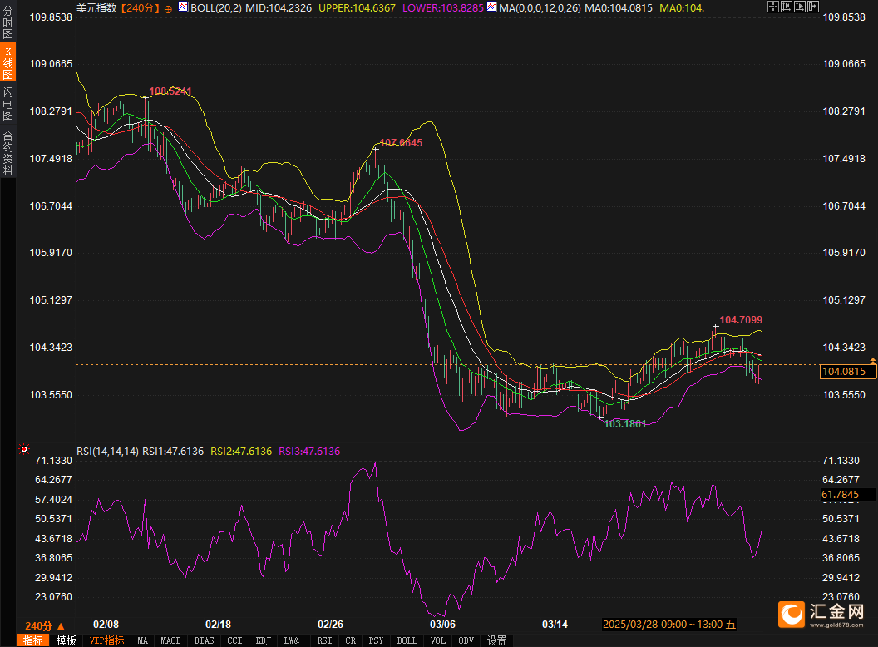Apply the KDJ indicator
878x647 pixels.
point(264,640)
